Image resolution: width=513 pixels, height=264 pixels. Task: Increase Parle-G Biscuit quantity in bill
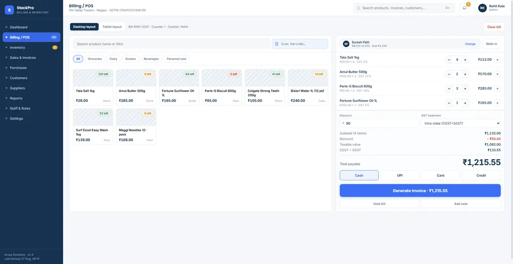(x=465, y=88)
